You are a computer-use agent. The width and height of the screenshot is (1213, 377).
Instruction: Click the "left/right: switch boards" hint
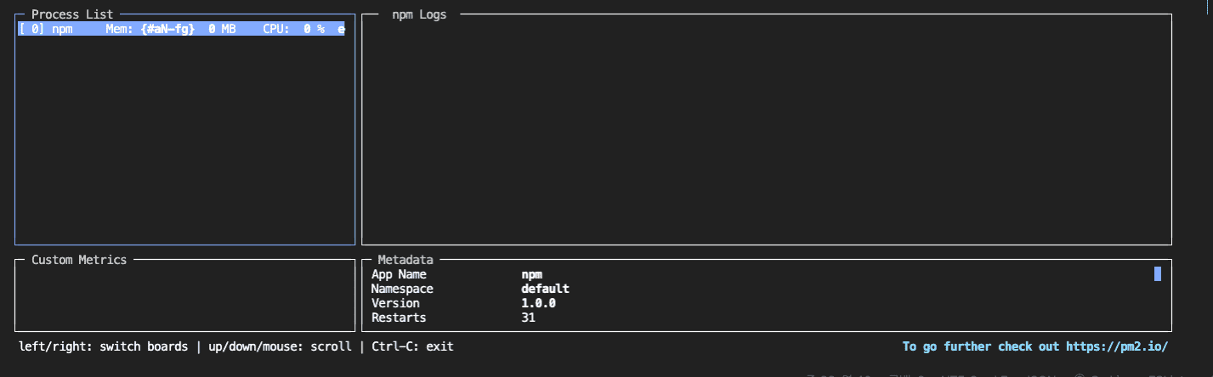coord(103,346)
